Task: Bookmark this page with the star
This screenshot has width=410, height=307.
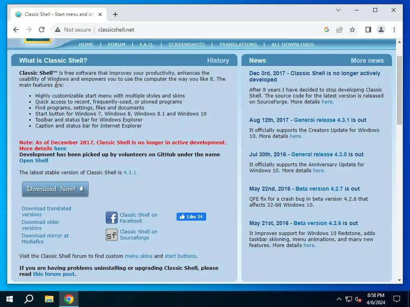Action: click(352, 30)
